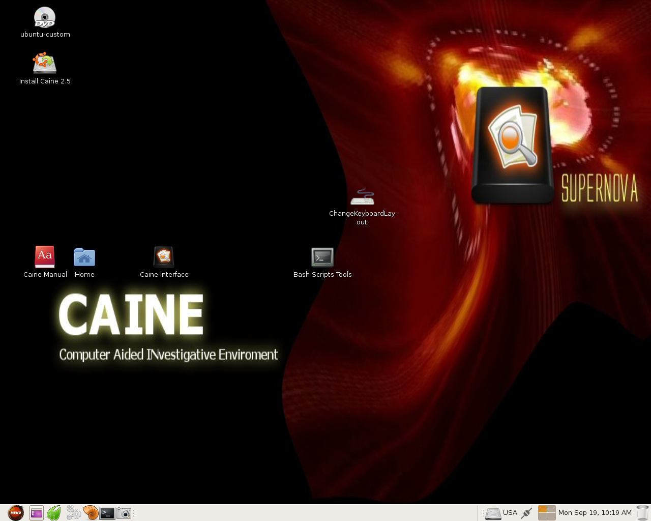Select the ChangeKeyboardLayout desktop icon
Image resolution: width=651 pixels, height=521 pixels.
tap(362, 197)
